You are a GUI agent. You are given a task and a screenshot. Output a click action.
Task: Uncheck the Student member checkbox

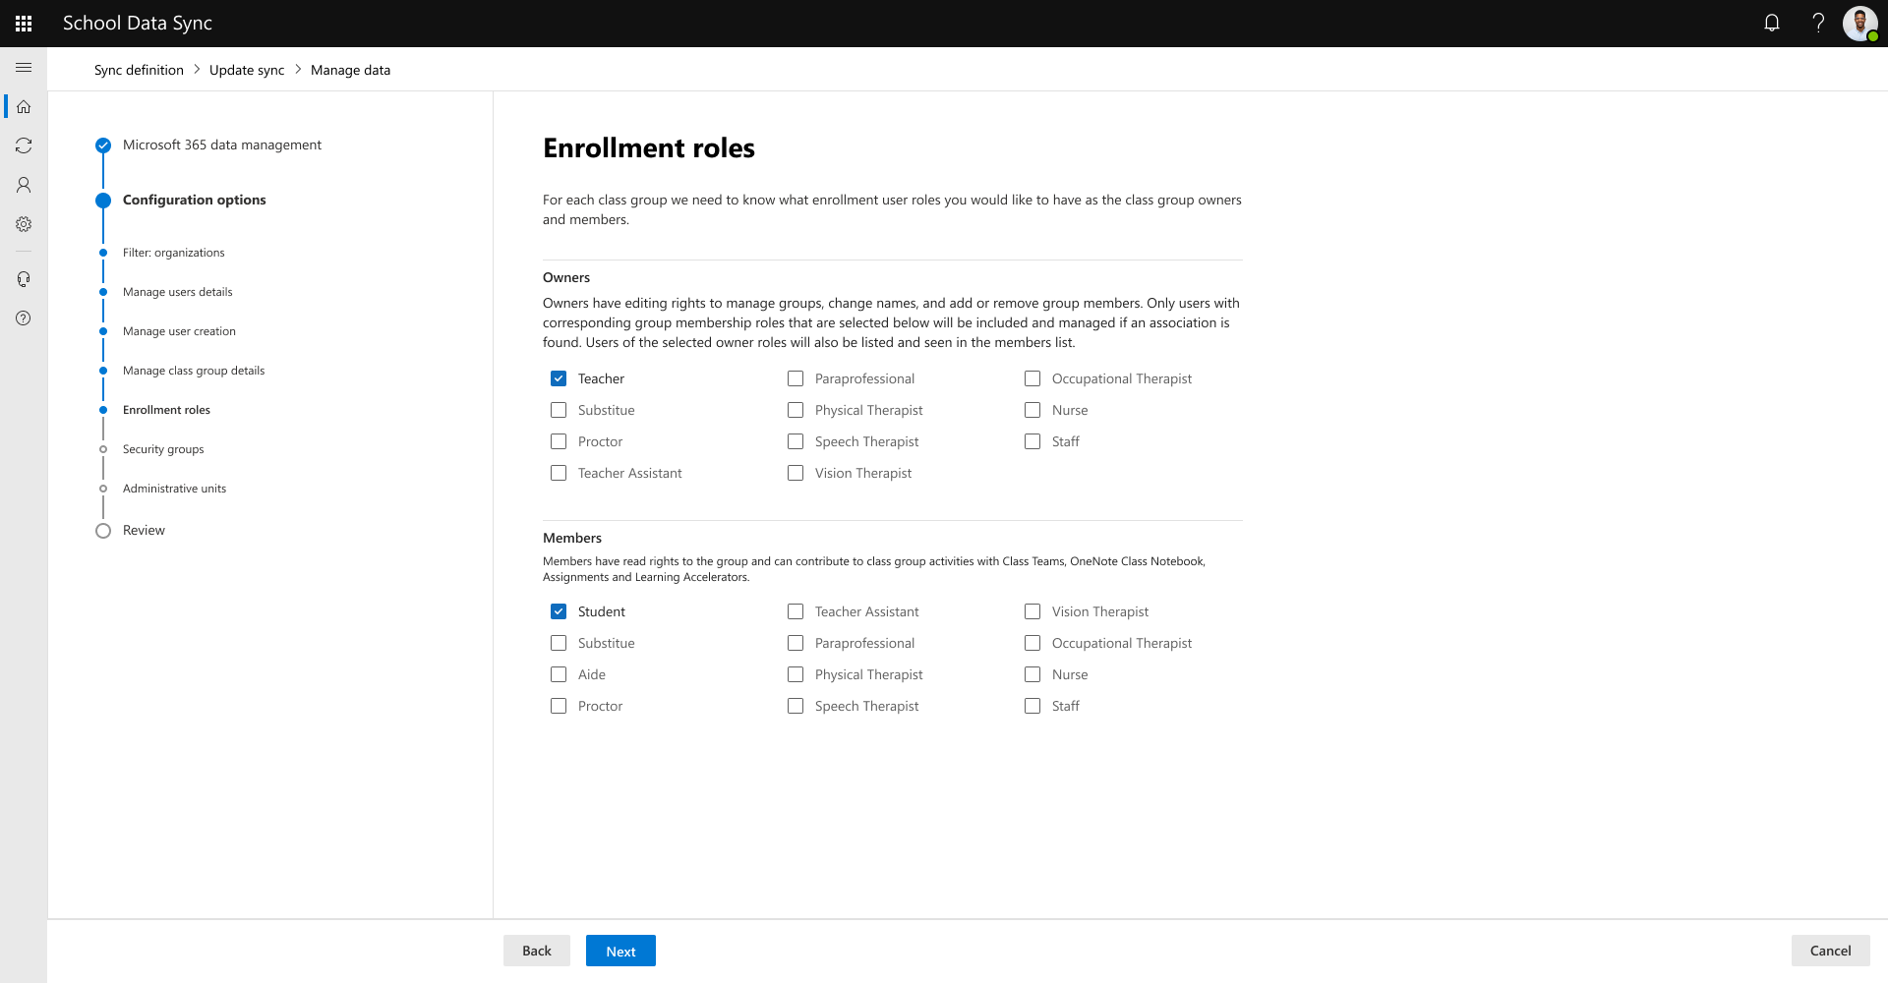pos(559,611)
